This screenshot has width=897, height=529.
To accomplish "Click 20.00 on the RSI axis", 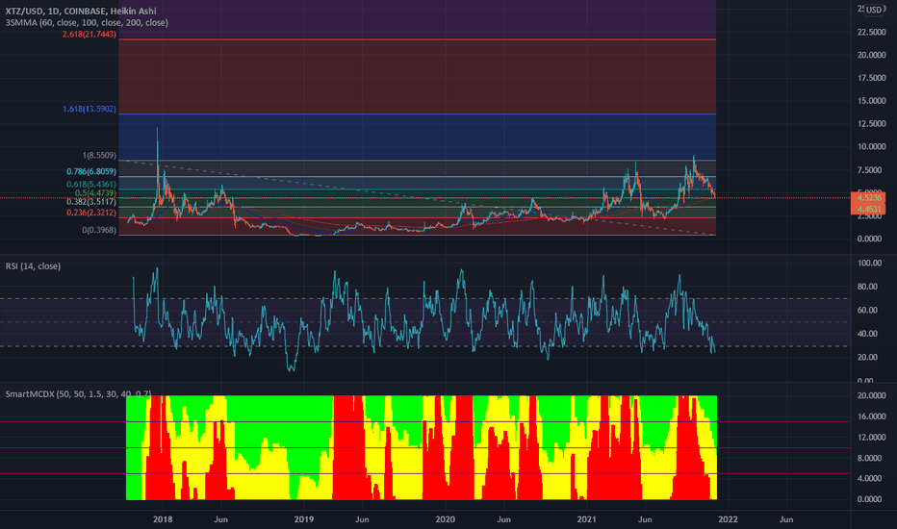I will pos(868,357).
